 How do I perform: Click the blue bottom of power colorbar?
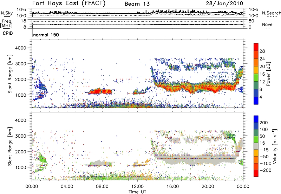[x=256, y=101]
